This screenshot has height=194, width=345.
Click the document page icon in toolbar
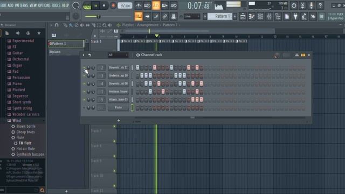(287, 17)
